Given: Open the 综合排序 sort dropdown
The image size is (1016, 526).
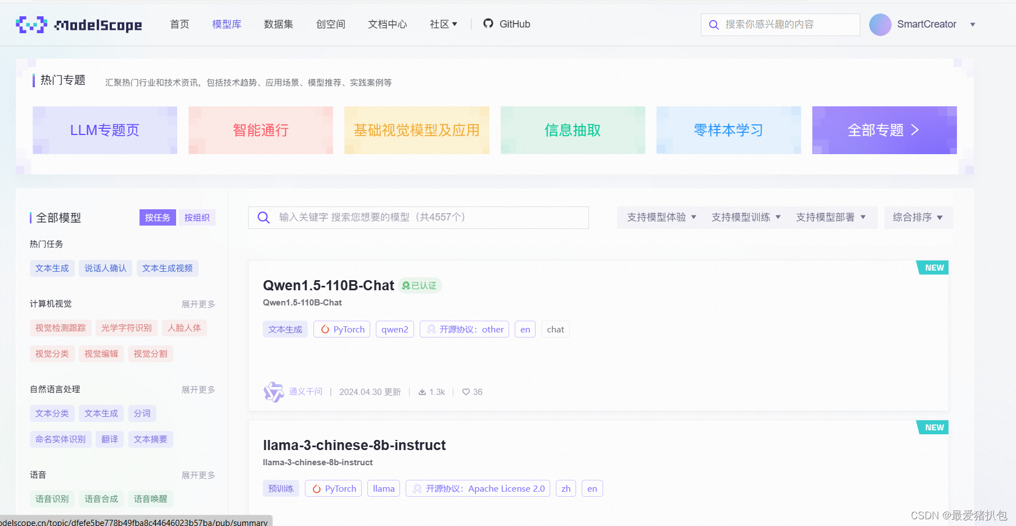Looking at the screenshot, I should coord(918,217).
